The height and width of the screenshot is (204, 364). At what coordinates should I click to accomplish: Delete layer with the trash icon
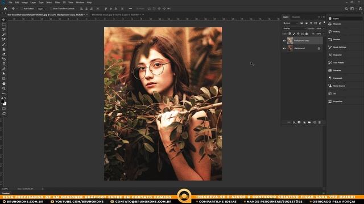320,122
